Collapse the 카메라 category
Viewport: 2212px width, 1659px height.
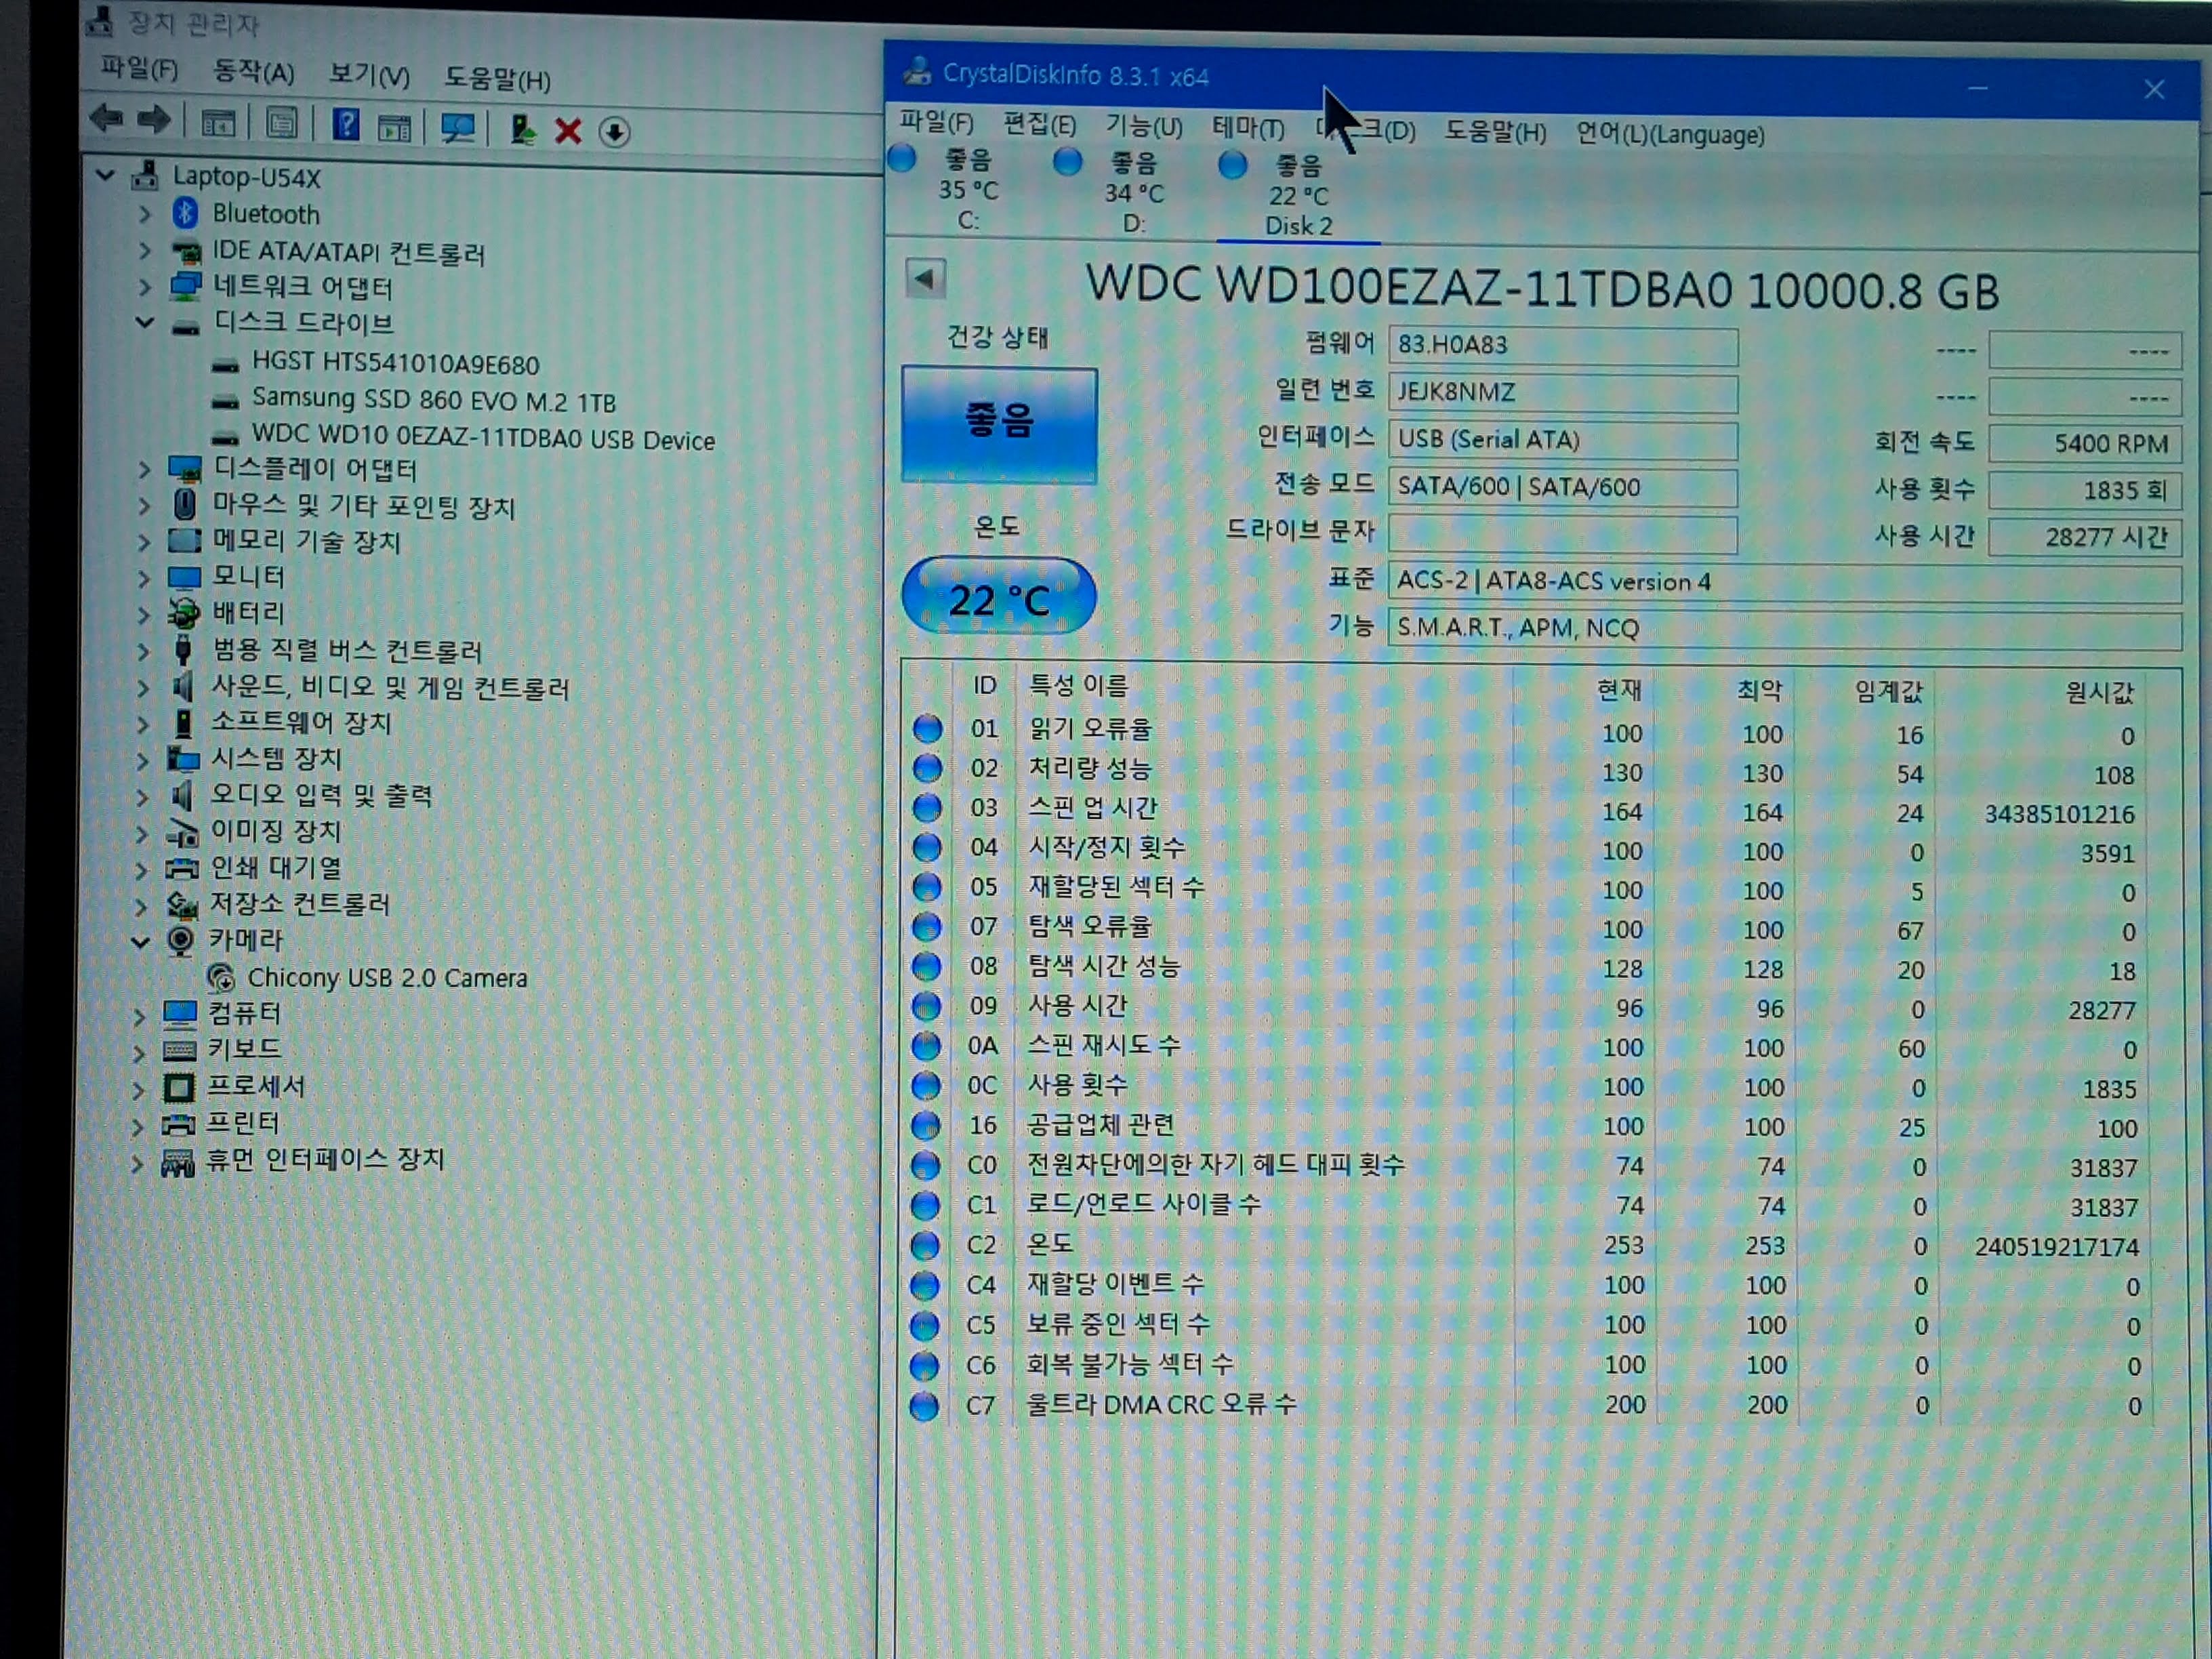click(141, 941)
